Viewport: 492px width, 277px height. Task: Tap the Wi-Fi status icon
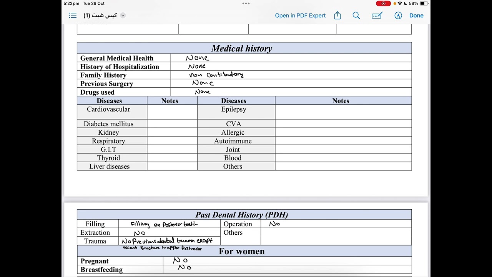[400, 3]
